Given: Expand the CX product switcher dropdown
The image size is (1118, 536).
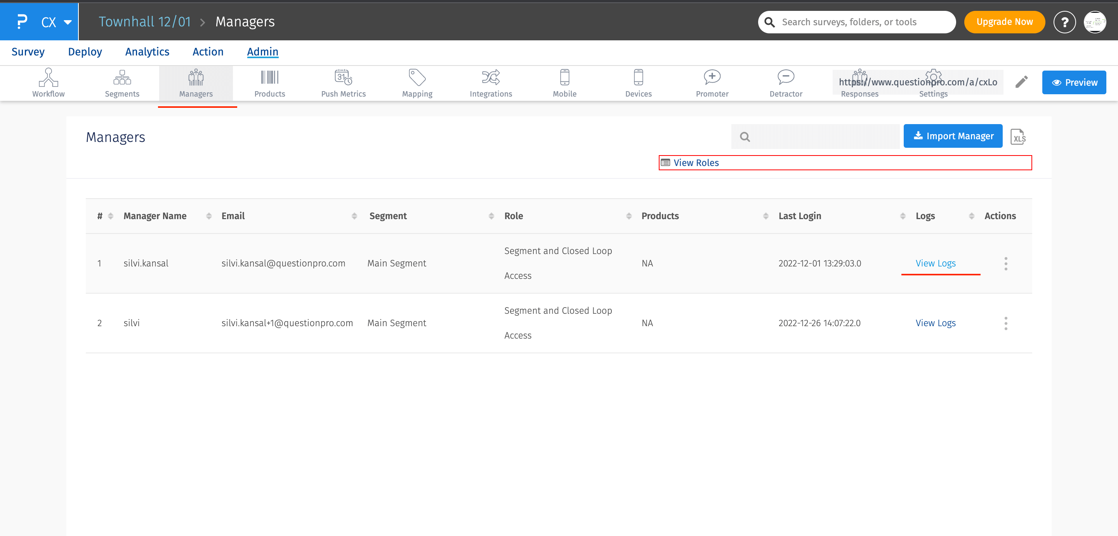Looking at the screenshot, I should pos(67,22).
